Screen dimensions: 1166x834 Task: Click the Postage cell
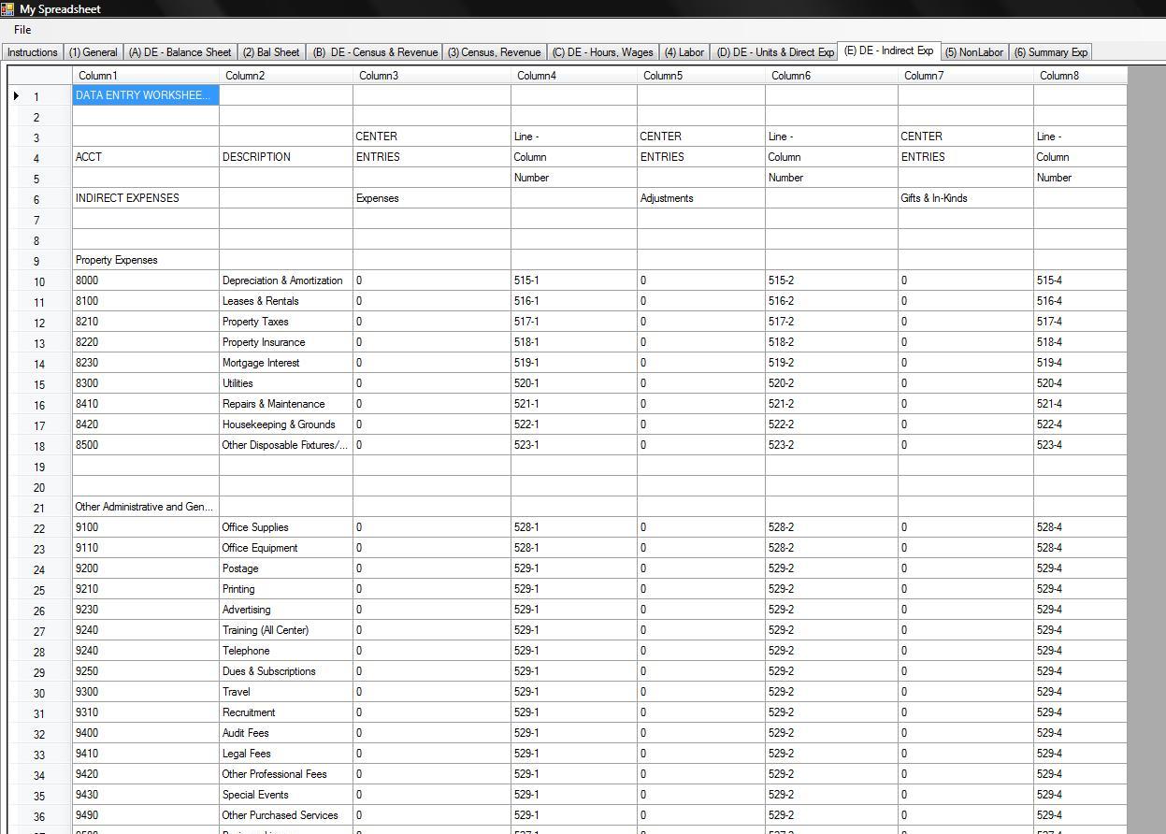pos(286,568)
